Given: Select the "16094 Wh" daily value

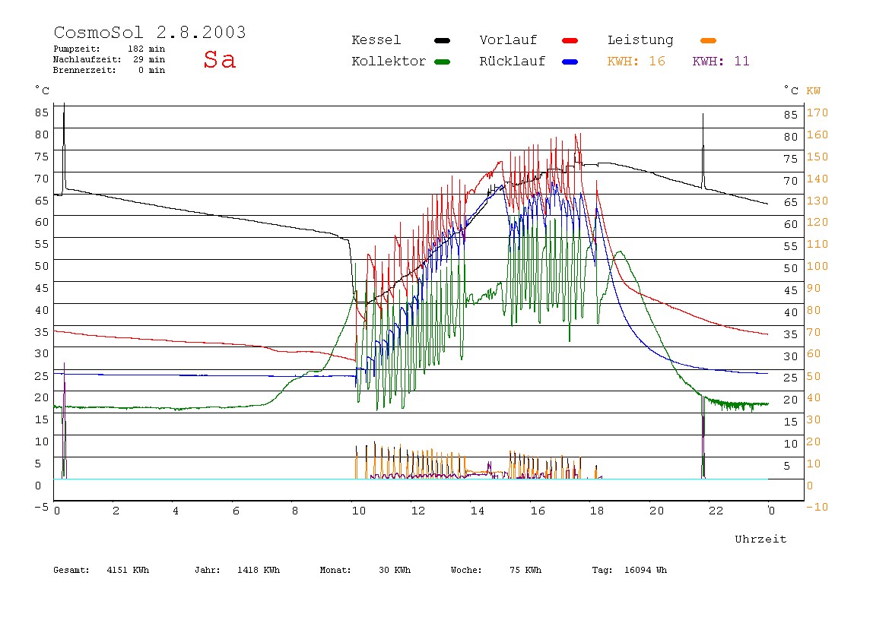Looking at the screenshot, I should click(x=646, y=570).
